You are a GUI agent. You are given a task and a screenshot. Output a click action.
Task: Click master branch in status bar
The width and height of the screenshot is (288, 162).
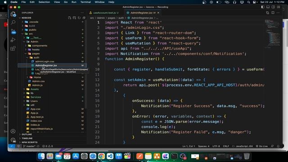pos(29,146)
